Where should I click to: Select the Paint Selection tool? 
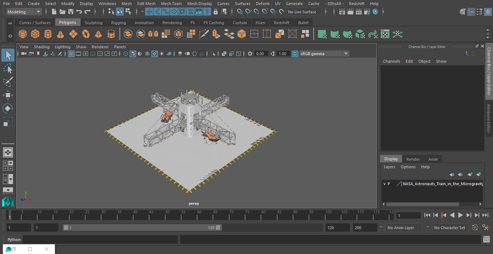(8, 82)
